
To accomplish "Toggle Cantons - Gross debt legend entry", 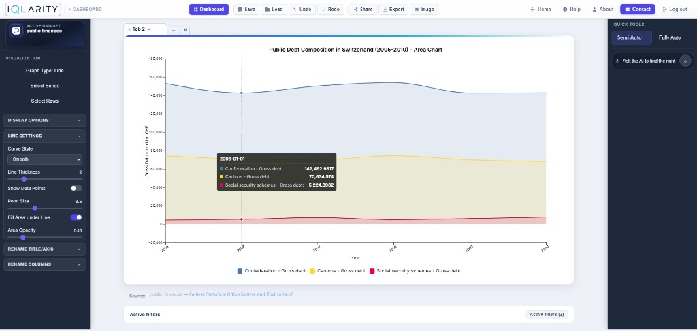I will [x=338, y=271].
